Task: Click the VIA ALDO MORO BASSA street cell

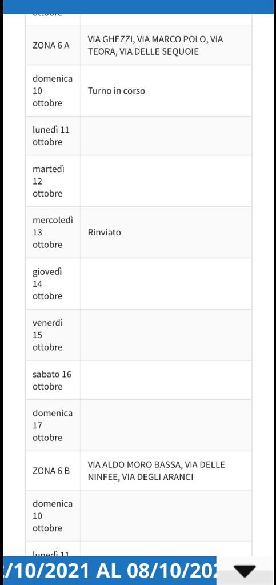Action: pos(166,471)
